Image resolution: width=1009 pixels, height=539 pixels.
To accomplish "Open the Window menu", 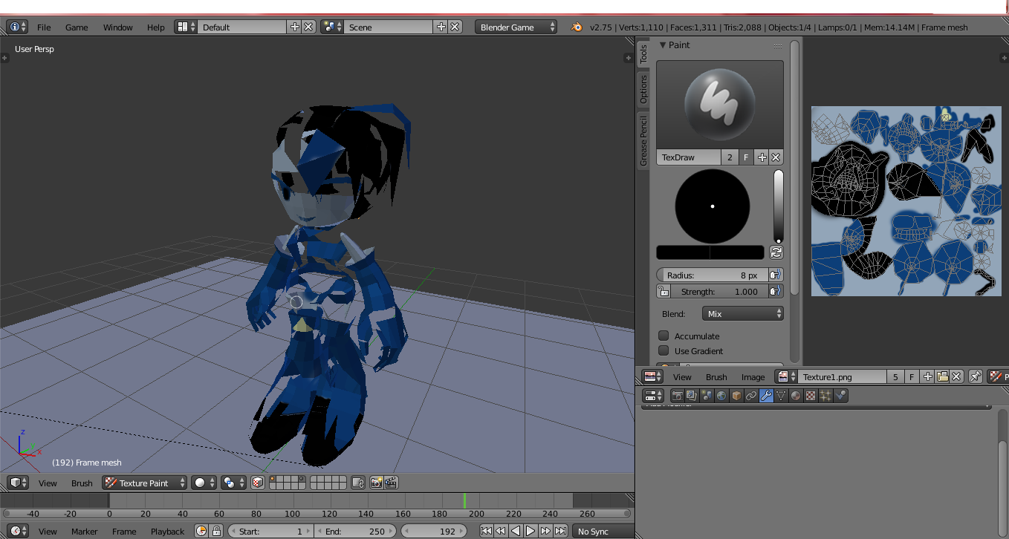I will 117,27.
